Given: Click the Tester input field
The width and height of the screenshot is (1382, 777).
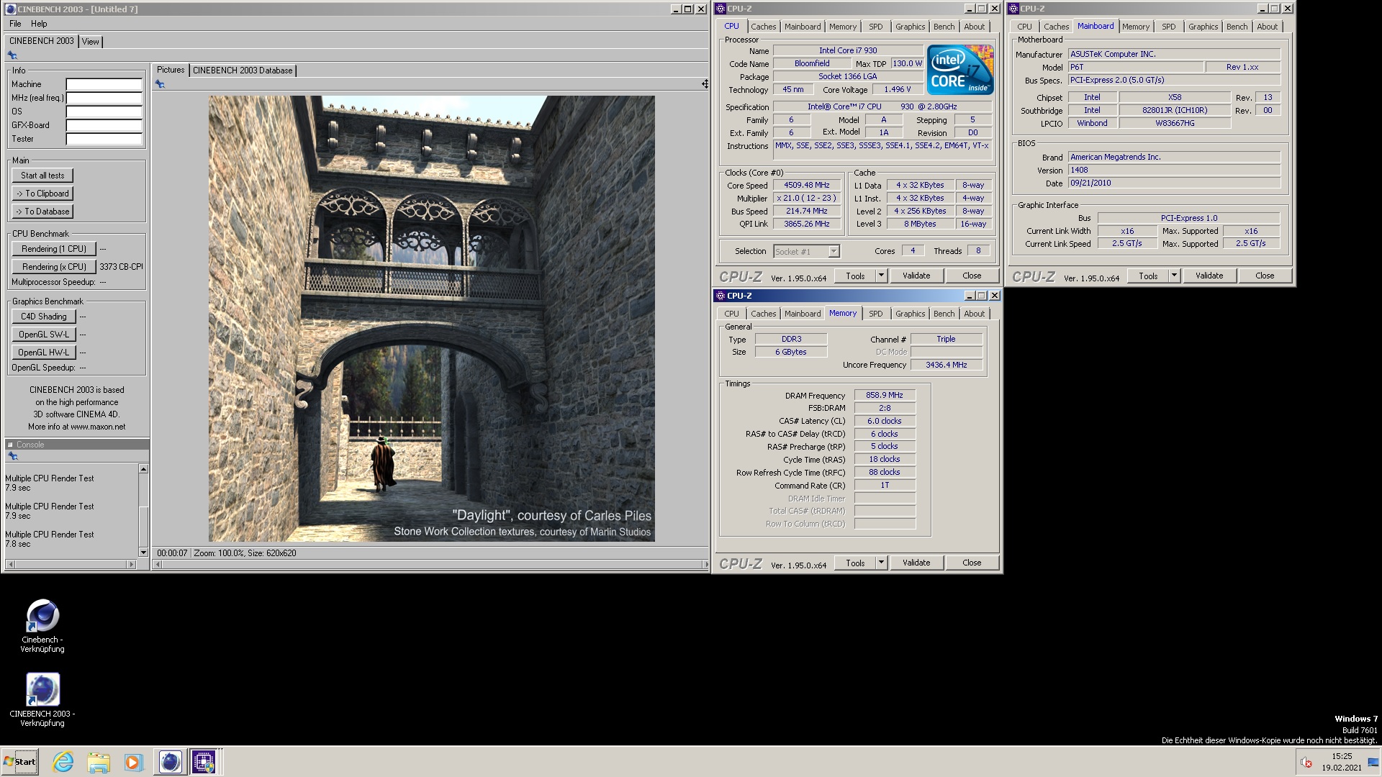Looking at the screenshot, I should click(x=104, y=139).
